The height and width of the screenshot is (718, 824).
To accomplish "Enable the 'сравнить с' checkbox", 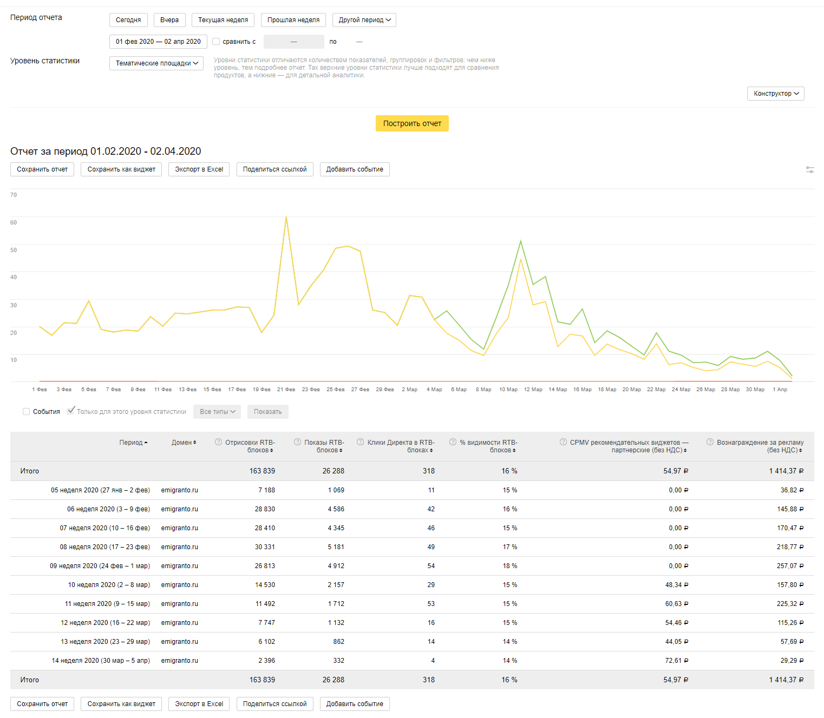I will pos(216,42).
